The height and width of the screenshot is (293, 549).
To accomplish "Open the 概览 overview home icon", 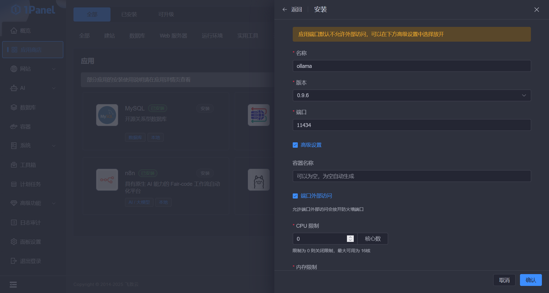I will click(14, 31).
